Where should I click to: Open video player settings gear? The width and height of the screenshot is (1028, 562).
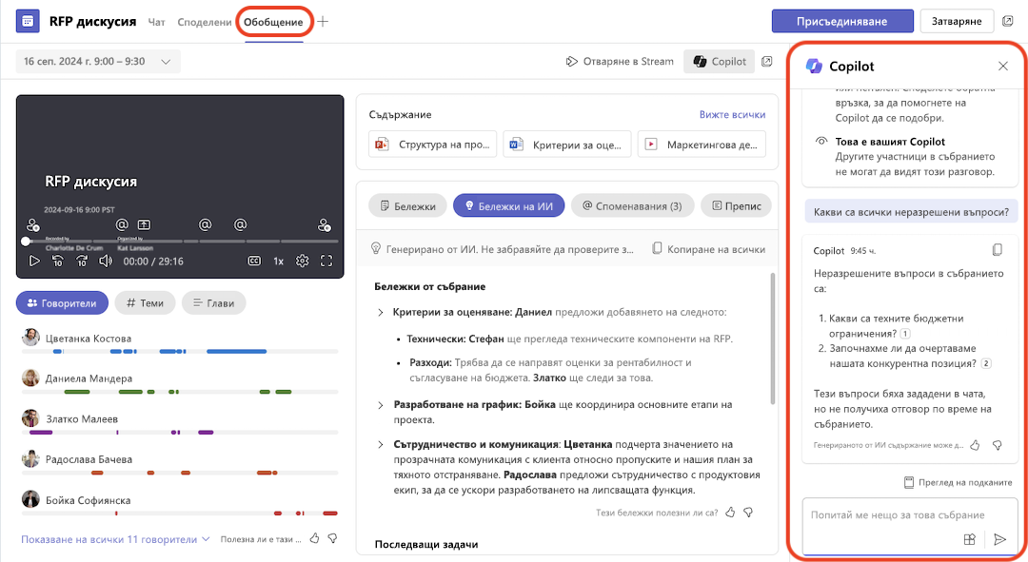click(x=303, y=261)
